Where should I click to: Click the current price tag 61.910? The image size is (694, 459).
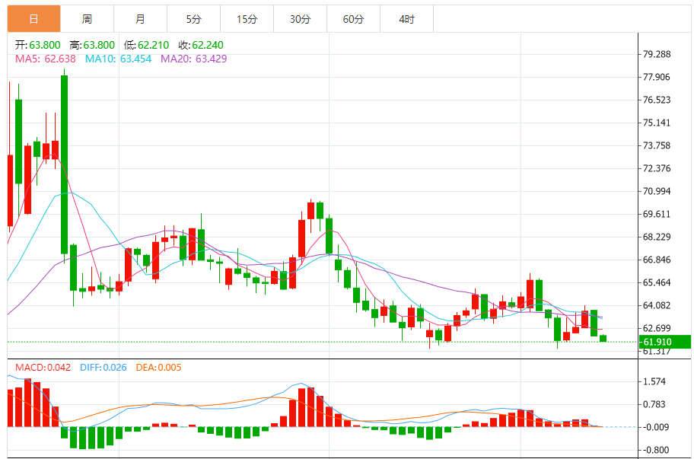[x=664, y=342]
